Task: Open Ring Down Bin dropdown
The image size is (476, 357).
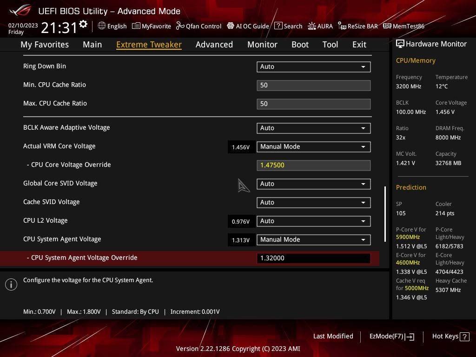Action: pyautogui.click(x=314, y=67)
